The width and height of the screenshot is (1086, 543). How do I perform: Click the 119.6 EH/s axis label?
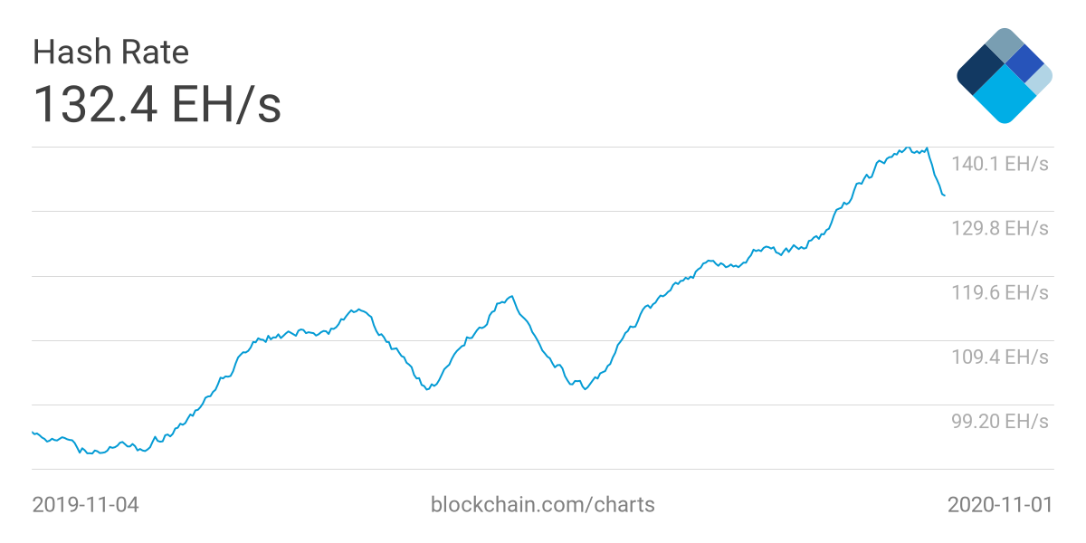(999, 292)
